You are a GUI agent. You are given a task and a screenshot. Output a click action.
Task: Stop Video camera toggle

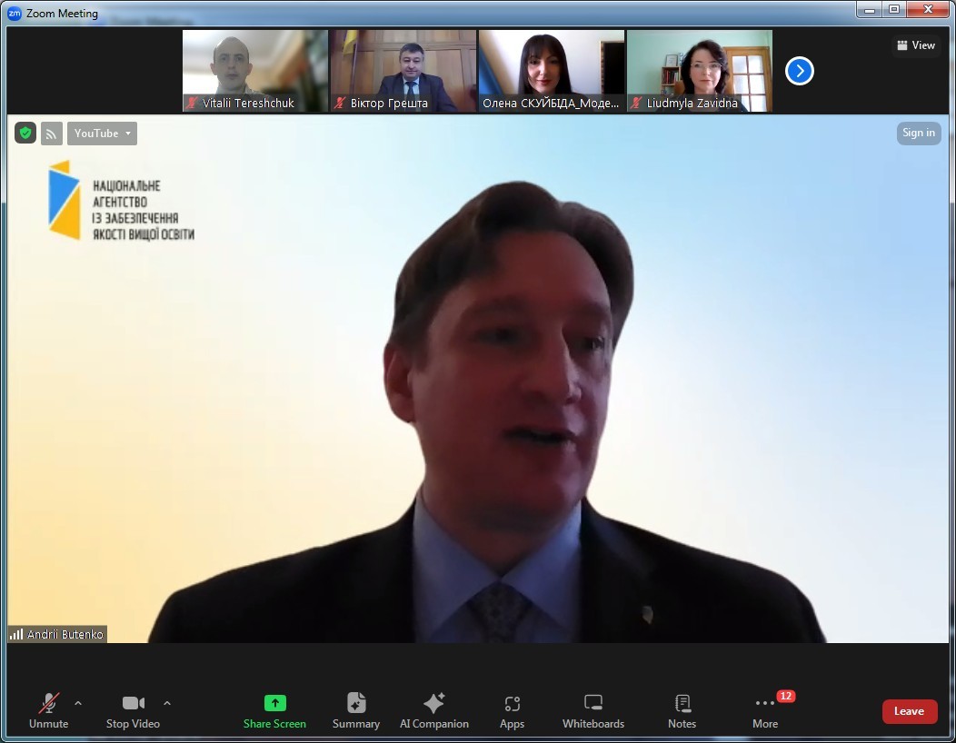(133, 710)
